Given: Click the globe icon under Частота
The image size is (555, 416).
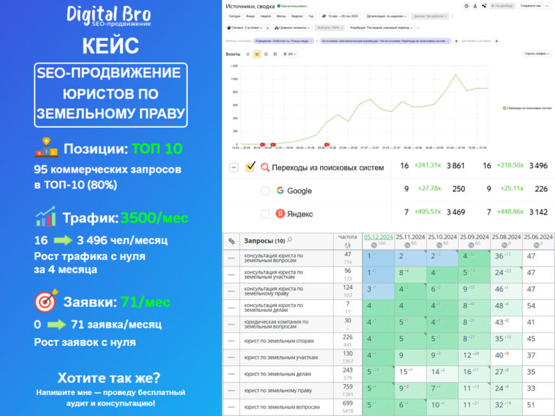Looking at the screenshot, I should coord(348,245).
